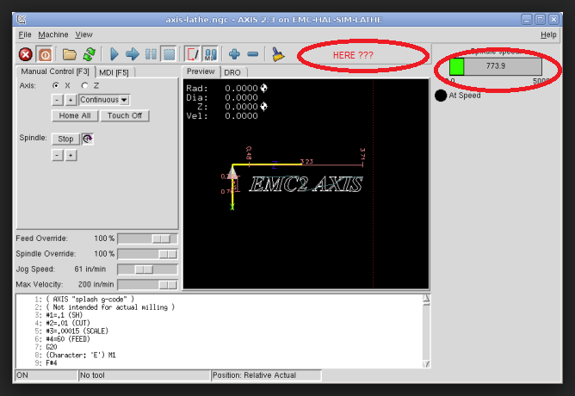Select the Z axis radio button
This screenshot has width=575, height=396.
[84, 85]
